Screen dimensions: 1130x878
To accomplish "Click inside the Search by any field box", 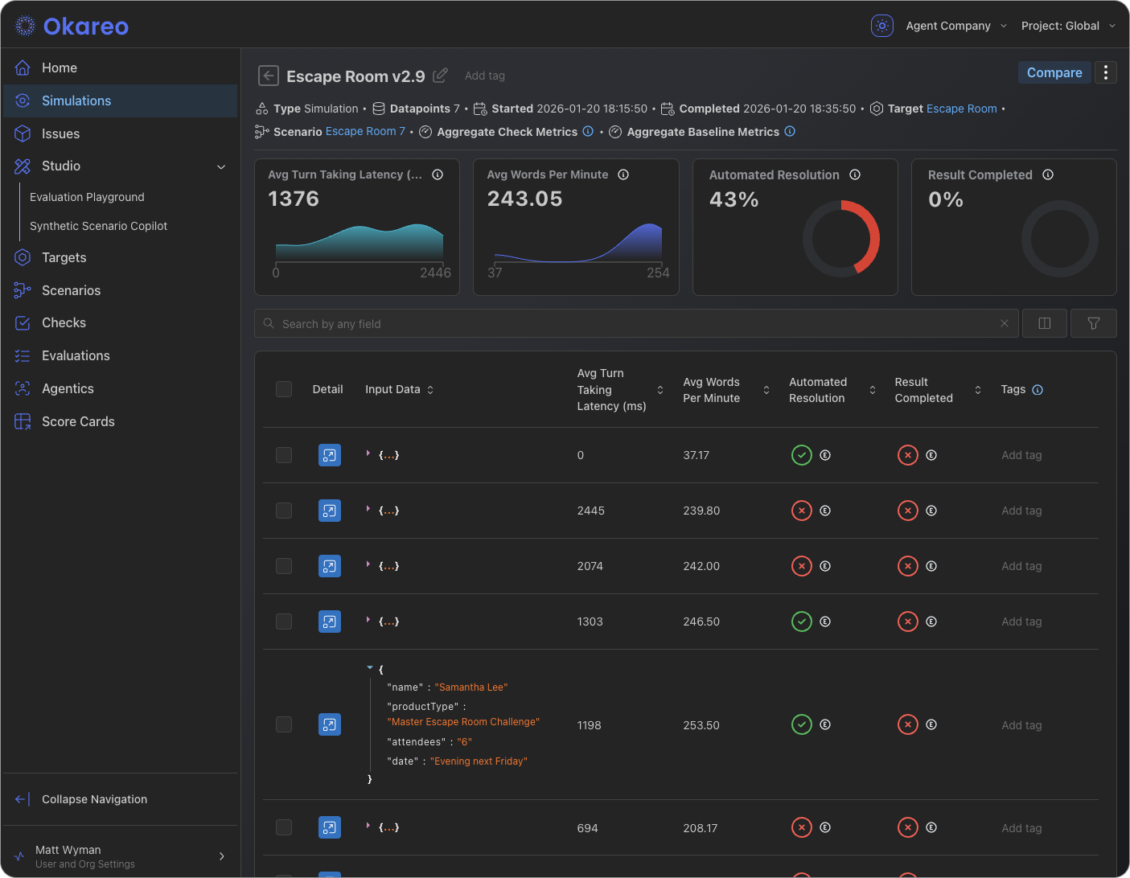I will click(563, 323).
